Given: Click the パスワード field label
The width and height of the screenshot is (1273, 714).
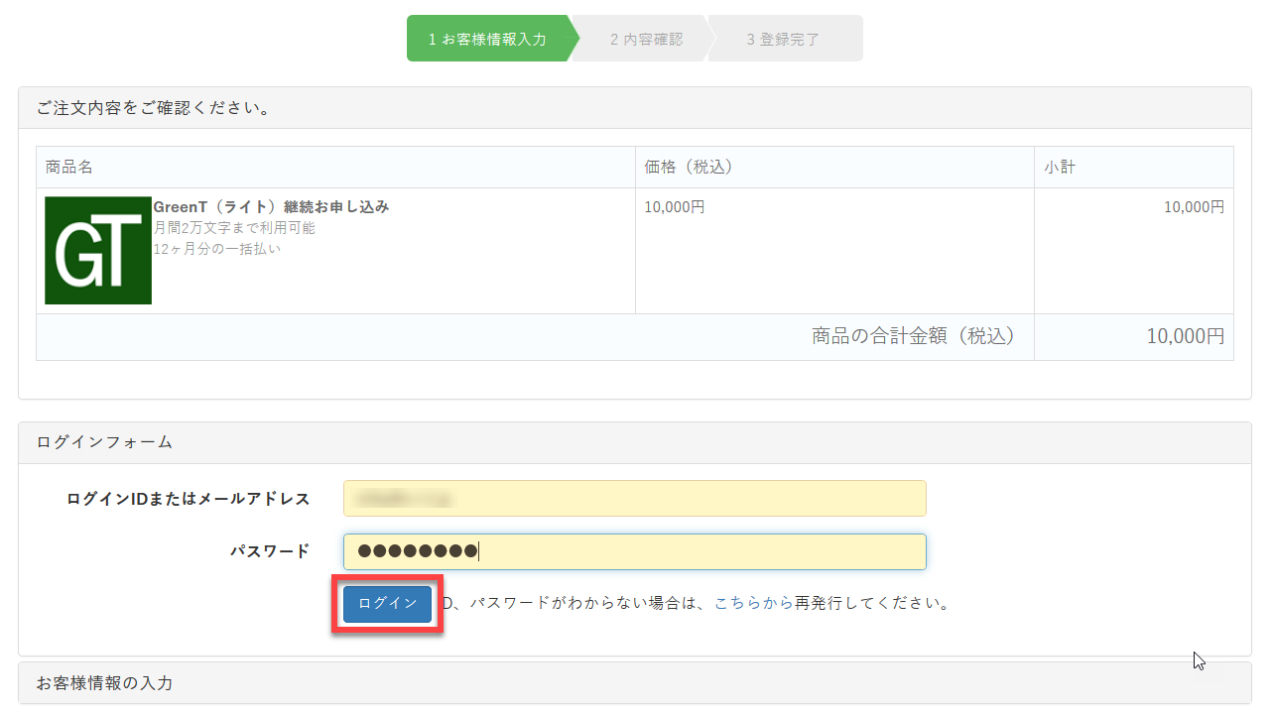Looking at the screenshot, I should (x=270, y=551).
